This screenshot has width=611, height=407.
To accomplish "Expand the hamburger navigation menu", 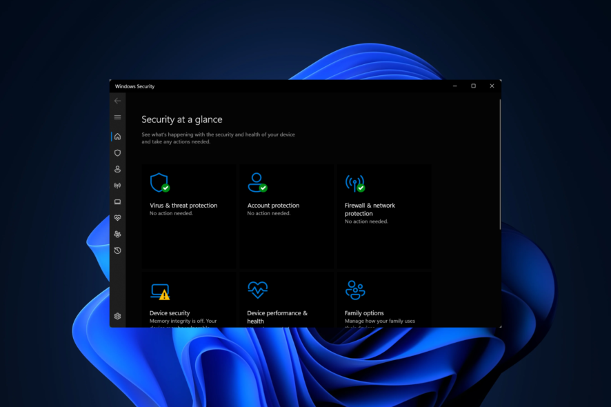I will point(117,117).
